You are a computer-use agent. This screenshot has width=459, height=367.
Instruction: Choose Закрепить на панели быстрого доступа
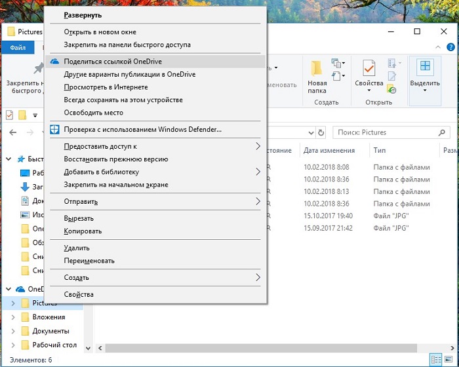pyautogui.click(x=127, y=45)
